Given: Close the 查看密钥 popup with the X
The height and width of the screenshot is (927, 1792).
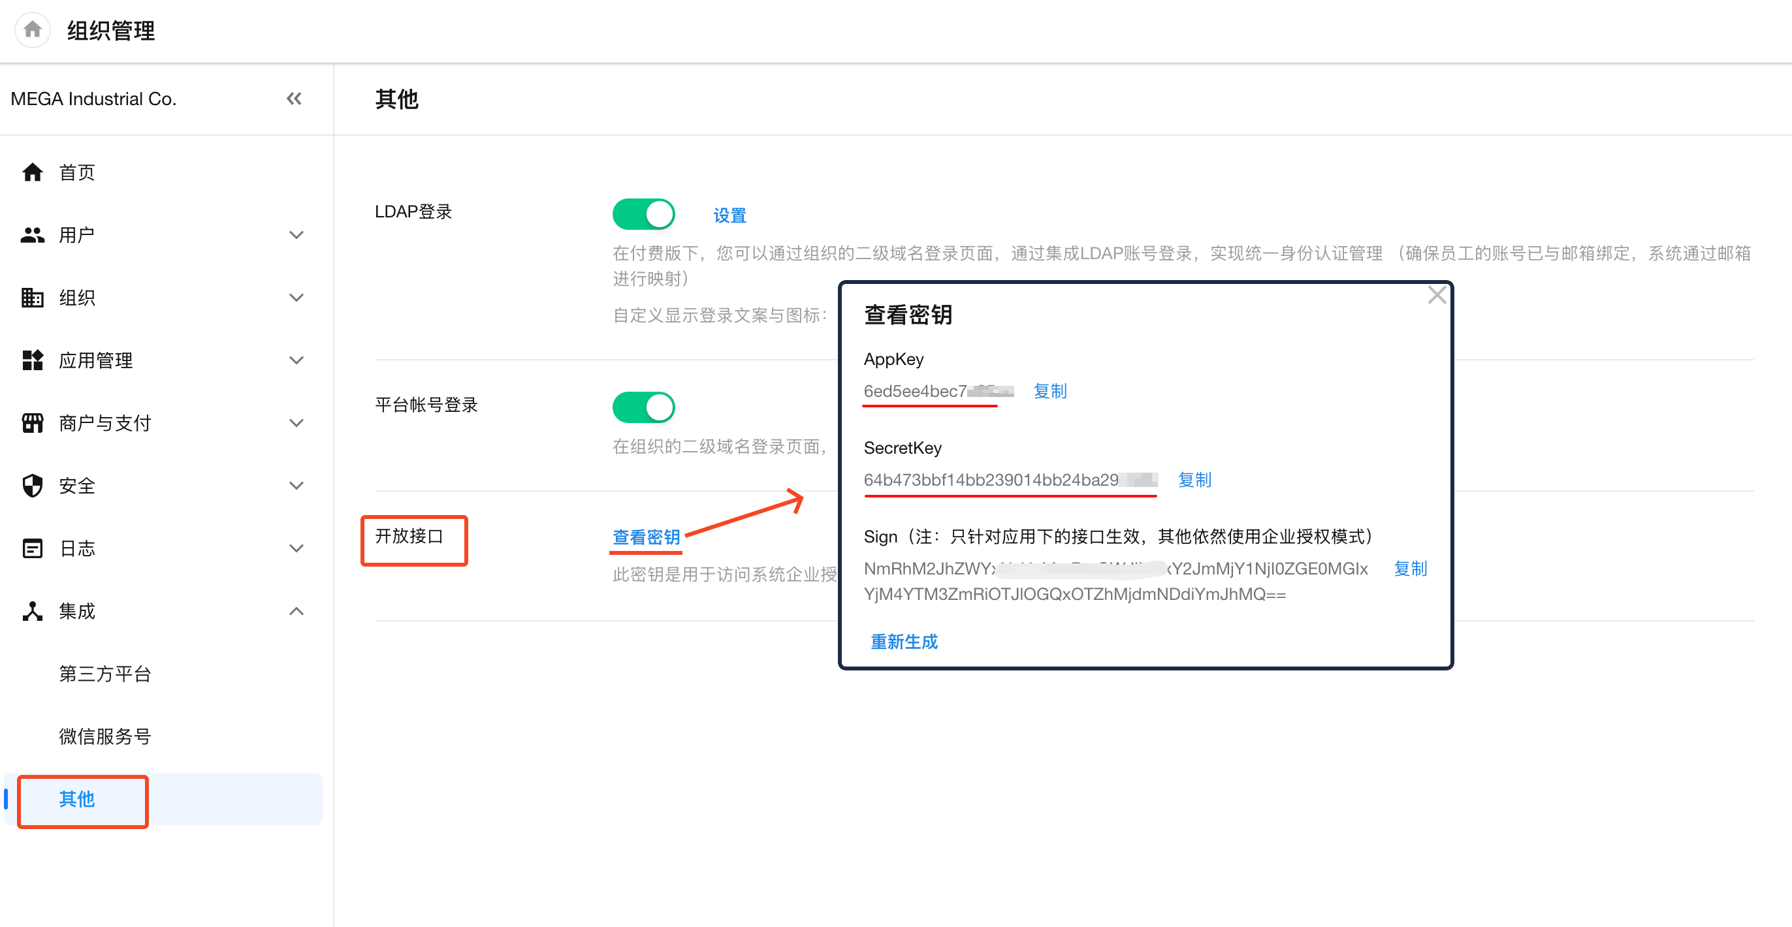Looking at the screenshot, I should pos(1437,296).
